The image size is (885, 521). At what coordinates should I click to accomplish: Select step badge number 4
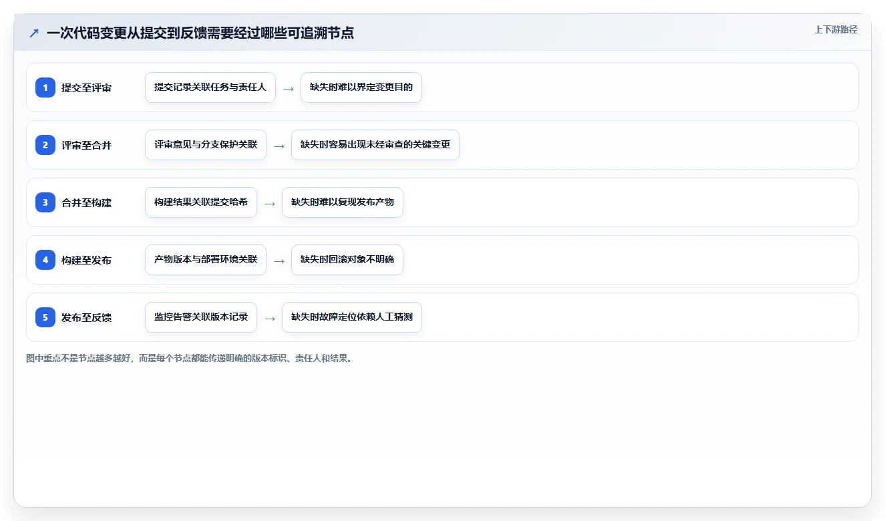45,260
